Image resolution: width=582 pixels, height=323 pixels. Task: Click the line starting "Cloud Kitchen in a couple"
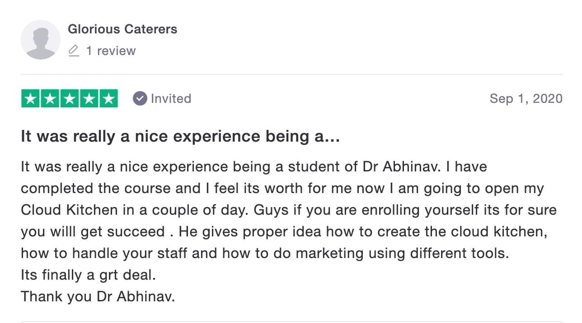[289, 210]
